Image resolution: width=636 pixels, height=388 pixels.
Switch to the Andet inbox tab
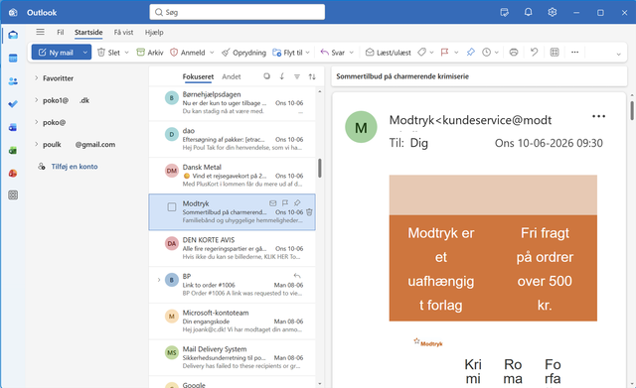232,76
